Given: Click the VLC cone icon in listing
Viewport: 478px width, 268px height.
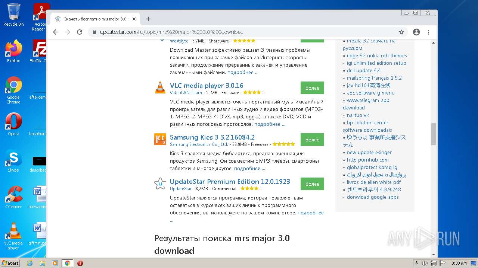Looking at the screenshot, I should 160,87.
